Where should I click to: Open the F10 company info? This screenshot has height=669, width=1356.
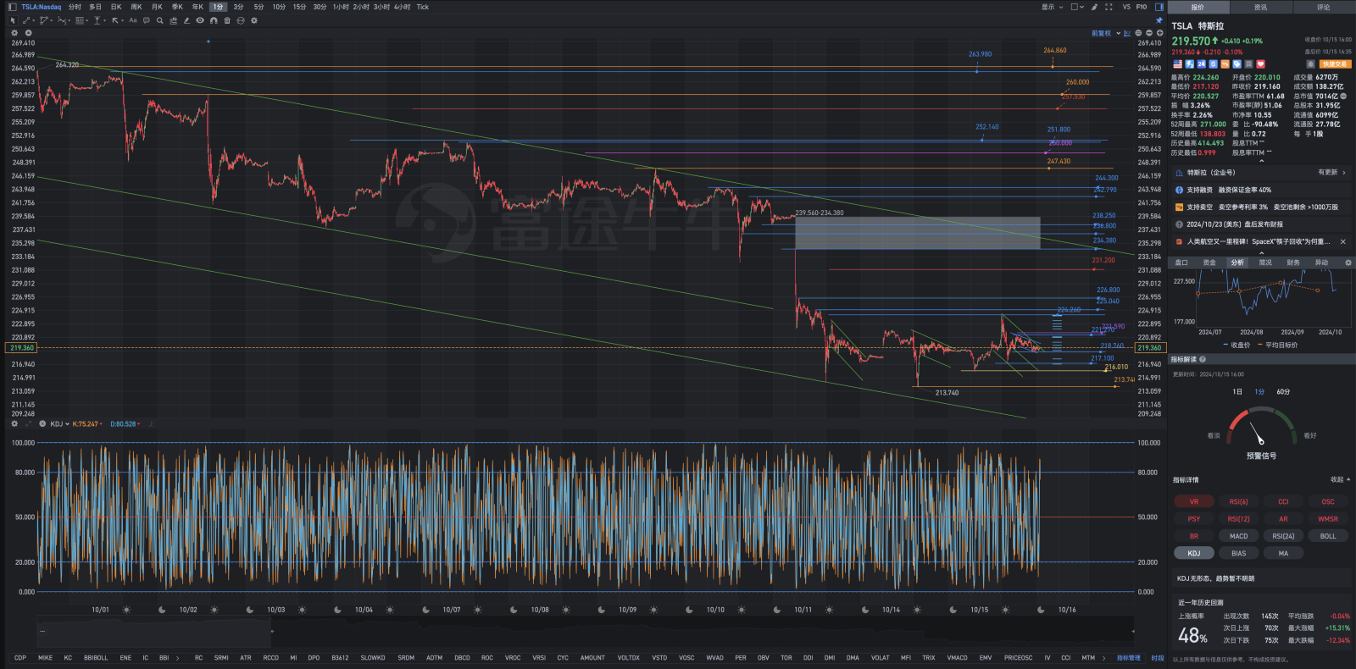[x=1142, y=7]
